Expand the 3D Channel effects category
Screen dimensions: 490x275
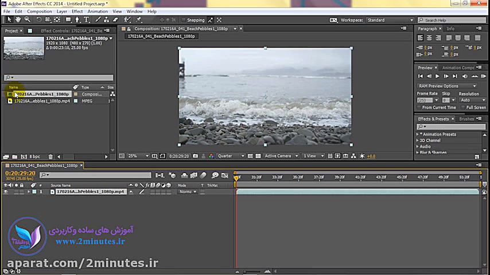click(418, 140)
